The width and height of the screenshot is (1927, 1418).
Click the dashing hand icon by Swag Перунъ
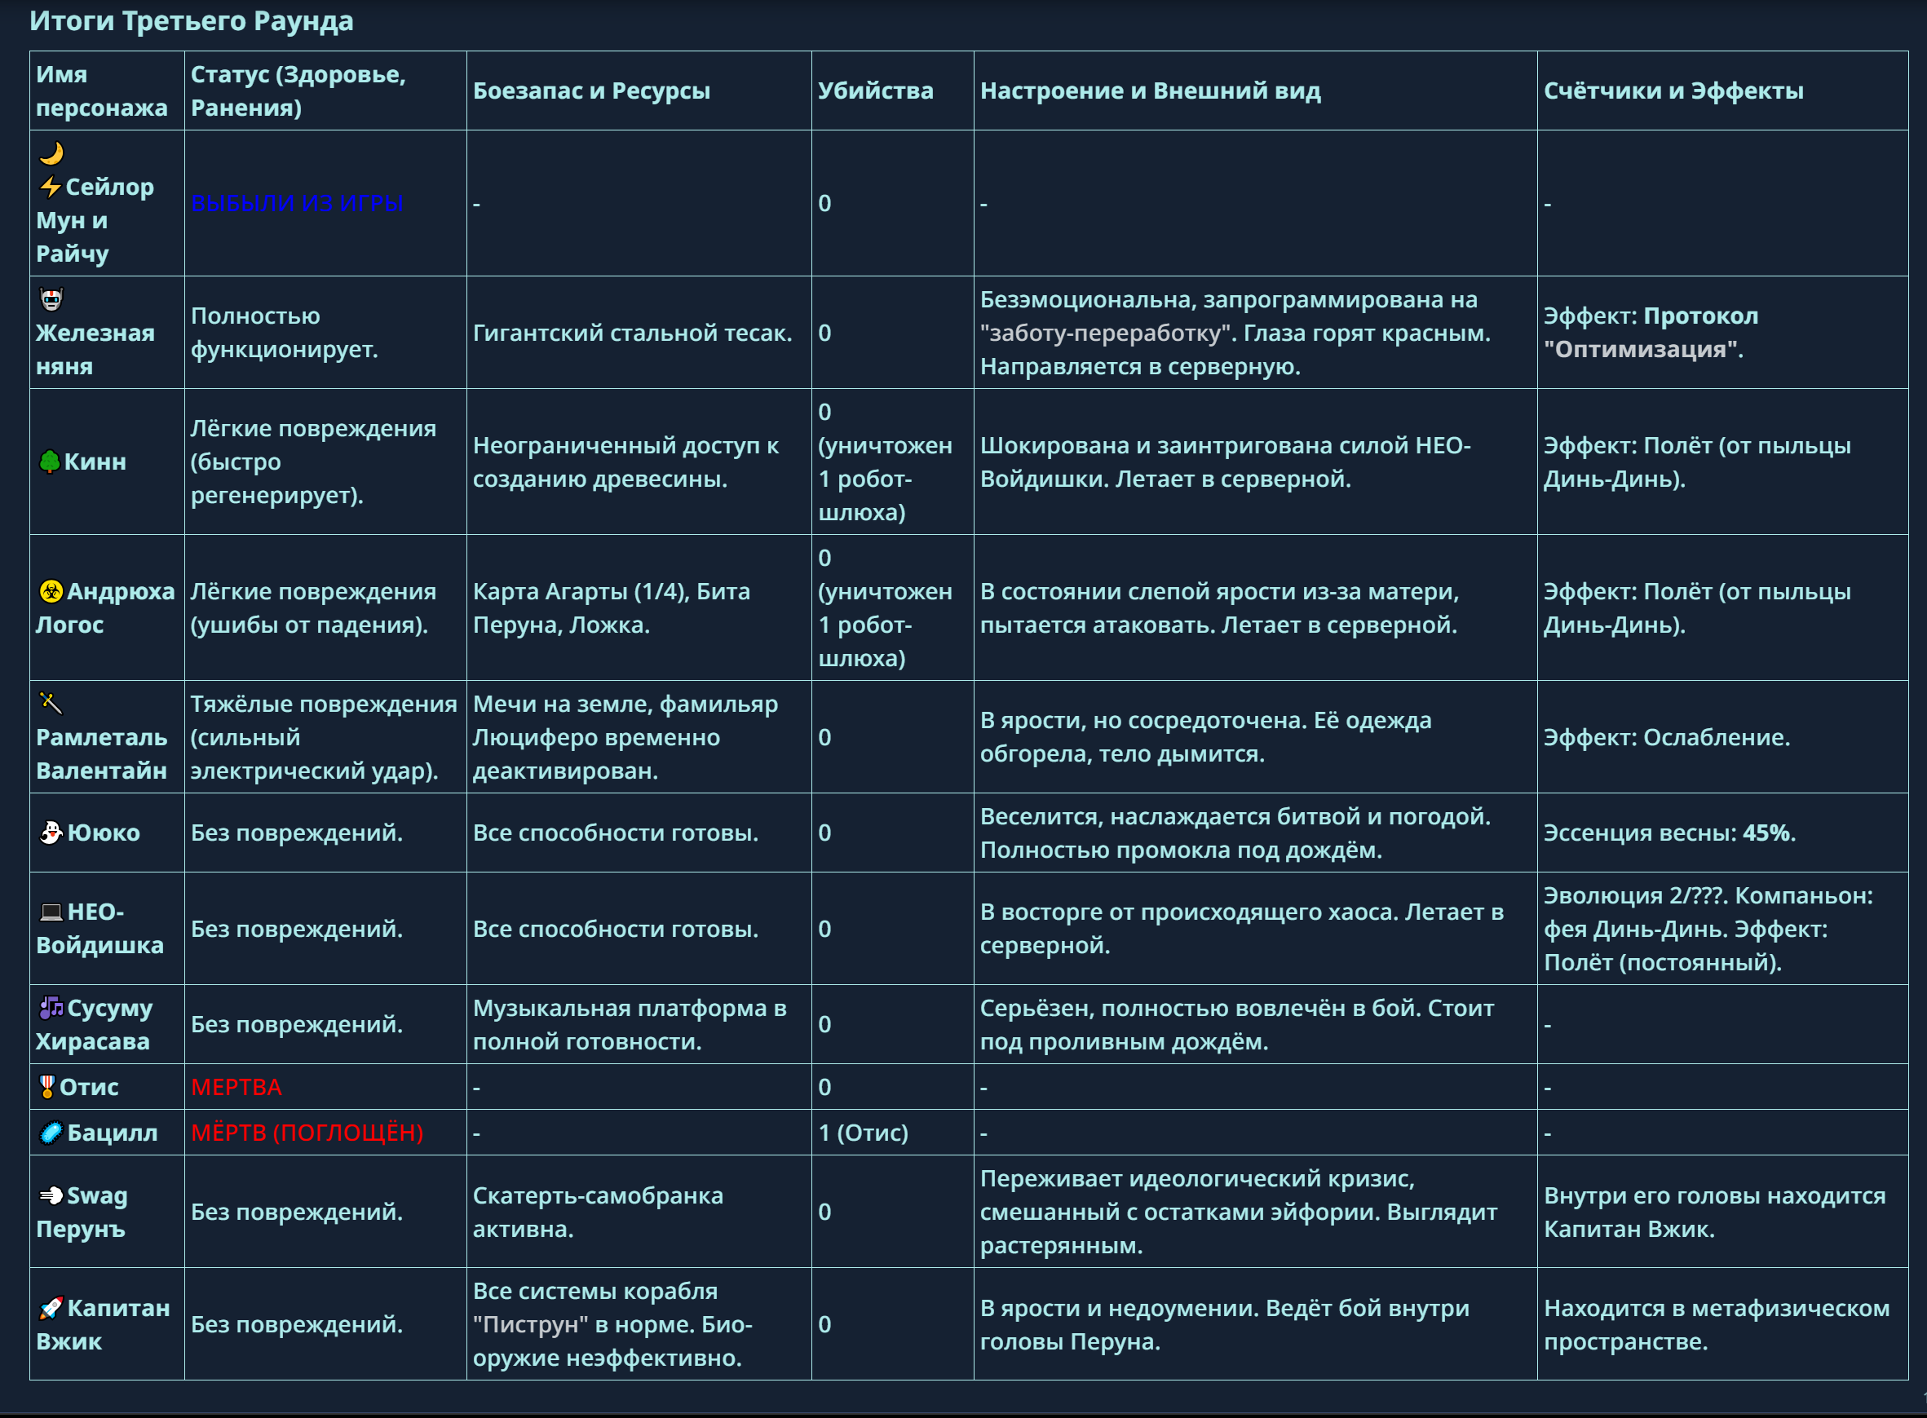[x=51, y=1195]
